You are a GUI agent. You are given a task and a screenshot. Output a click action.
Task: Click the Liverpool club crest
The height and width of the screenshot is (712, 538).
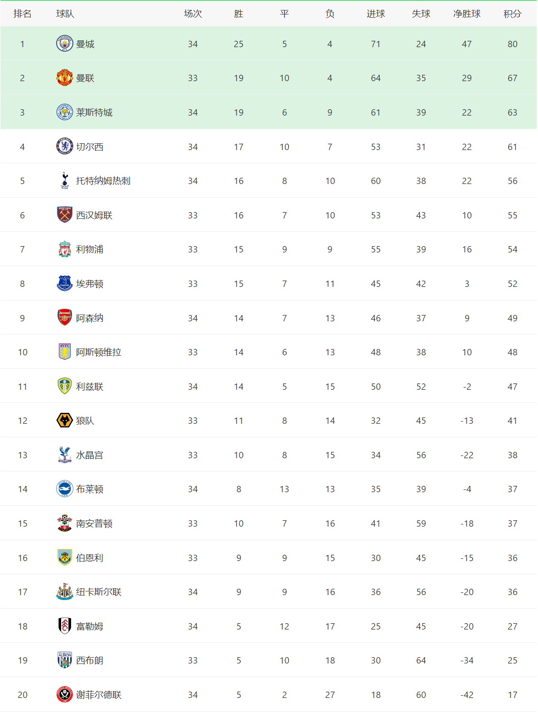click(65, 249)
